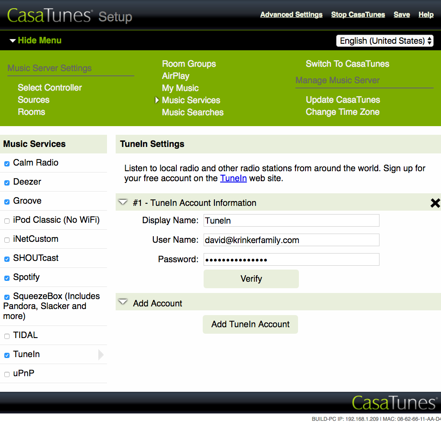Click Switch To CasaTunes

click(347, 64)
